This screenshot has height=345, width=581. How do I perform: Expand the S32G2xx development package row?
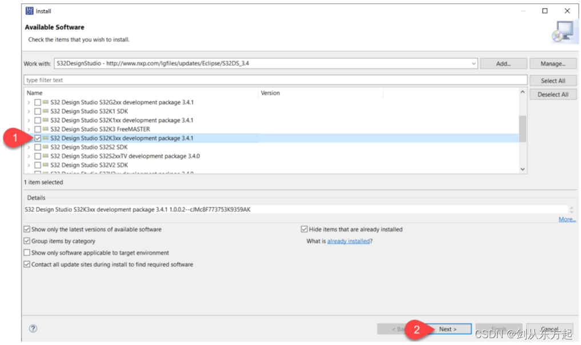click(29, 102)
